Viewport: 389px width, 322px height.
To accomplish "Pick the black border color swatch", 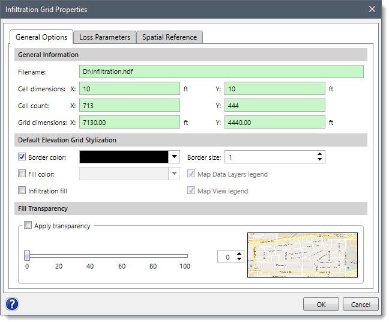I will 124,157.
